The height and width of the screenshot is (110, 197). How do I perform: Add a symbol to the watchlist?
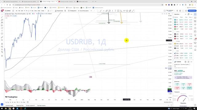186,14
